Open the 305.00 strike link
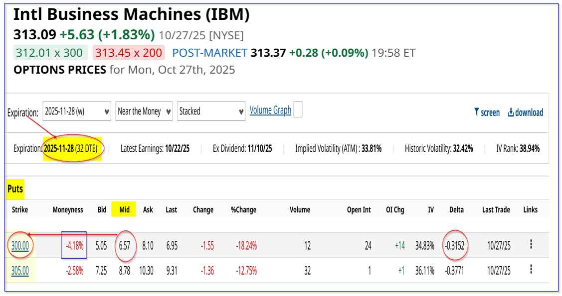Screen dimensions: 562x296 [x=20, y=271]
